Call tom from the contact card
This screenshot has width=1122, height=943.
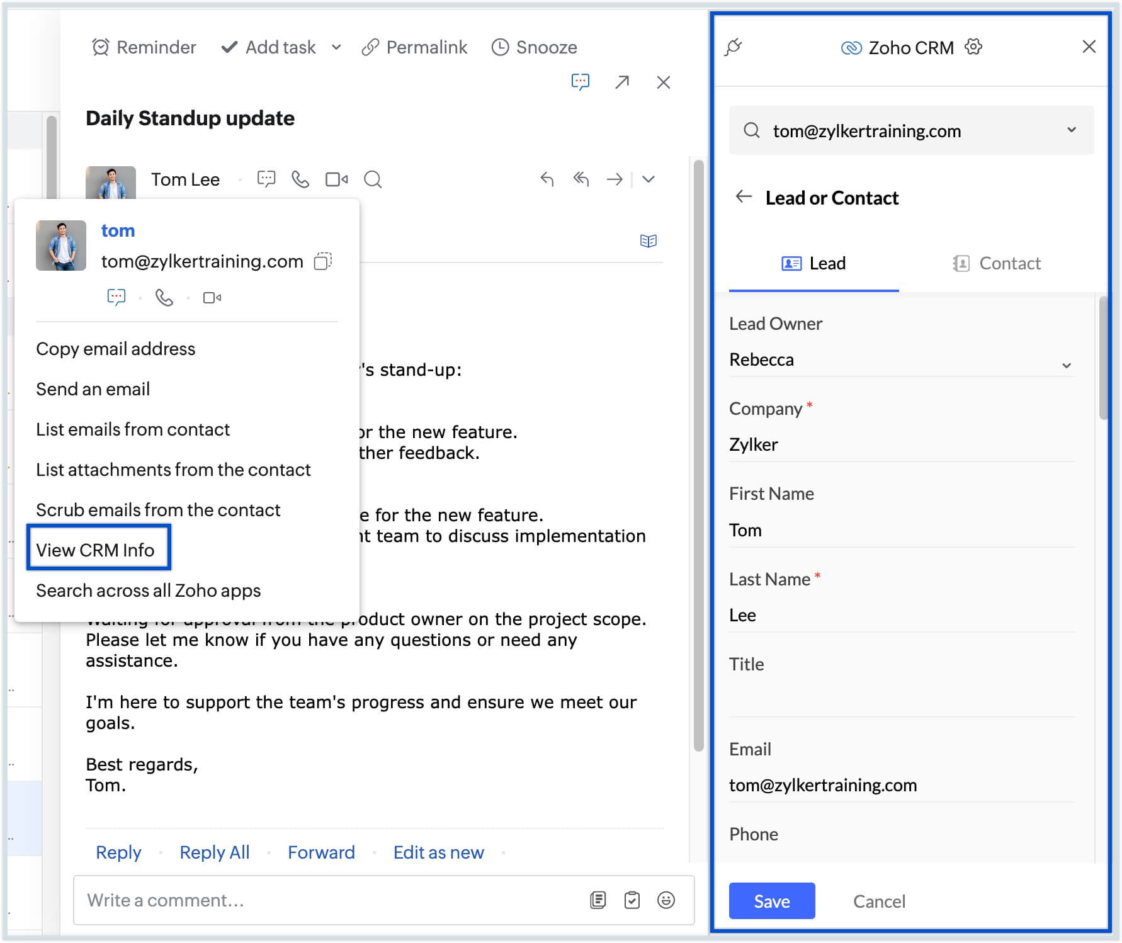pyautogui.click(x=164, y=297)
